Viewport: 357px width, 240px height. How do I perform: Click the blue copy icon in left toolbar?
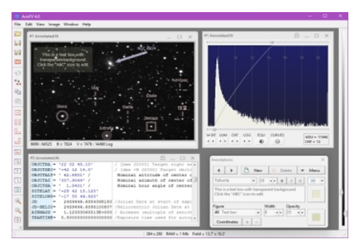click(x=18, y=92)
